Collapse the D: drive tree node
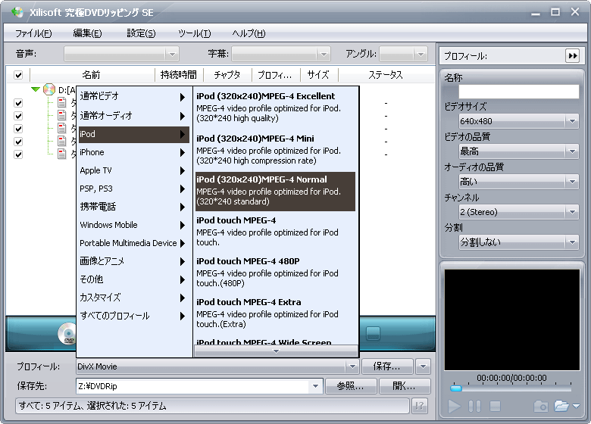591x424 pixels. point(36,89)
